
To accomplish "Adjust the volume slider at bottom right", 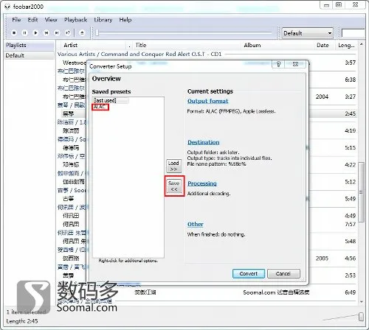I will pos(361,316).
